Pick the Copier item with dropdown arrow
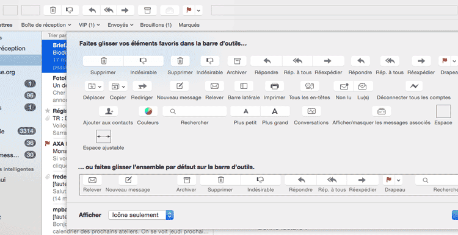The image size is (458, 235). point(118,86)
